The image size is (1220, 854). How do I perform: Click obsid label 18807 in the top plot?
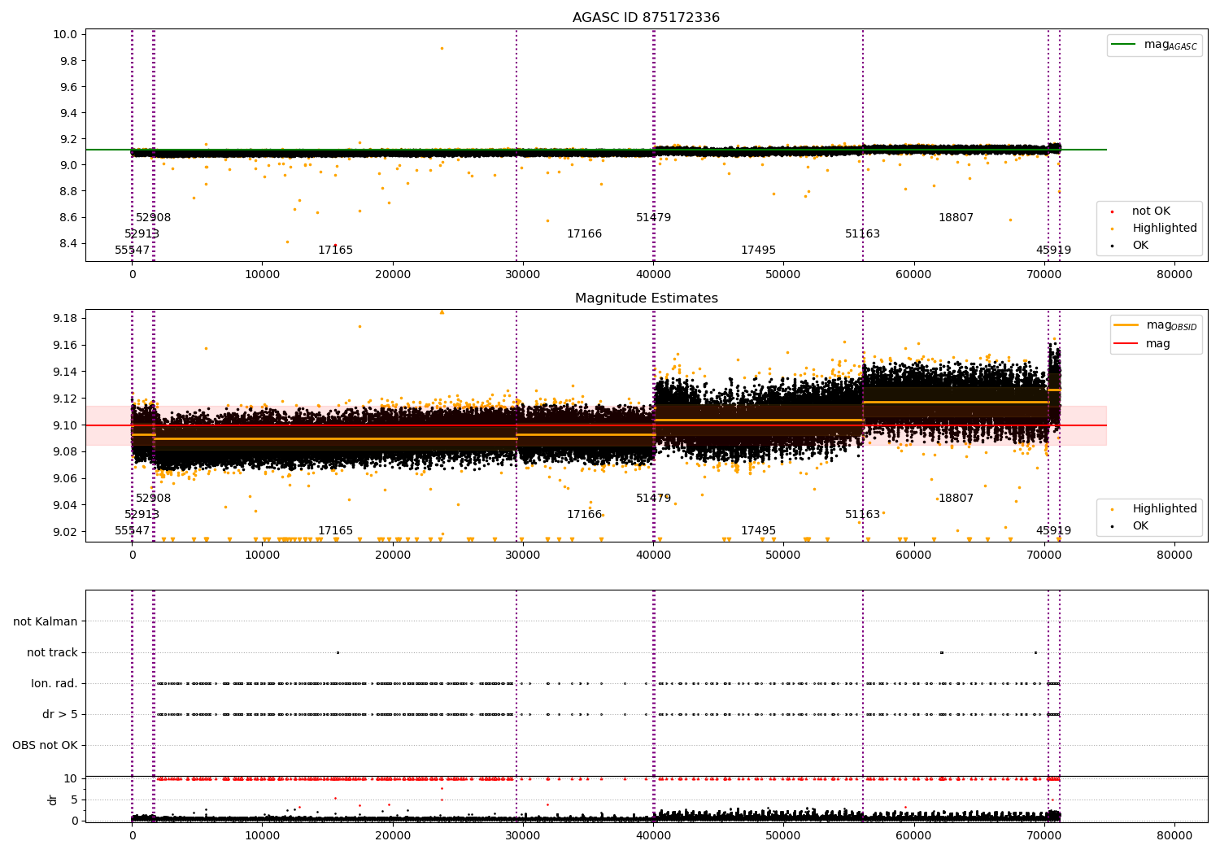[956, 217]
